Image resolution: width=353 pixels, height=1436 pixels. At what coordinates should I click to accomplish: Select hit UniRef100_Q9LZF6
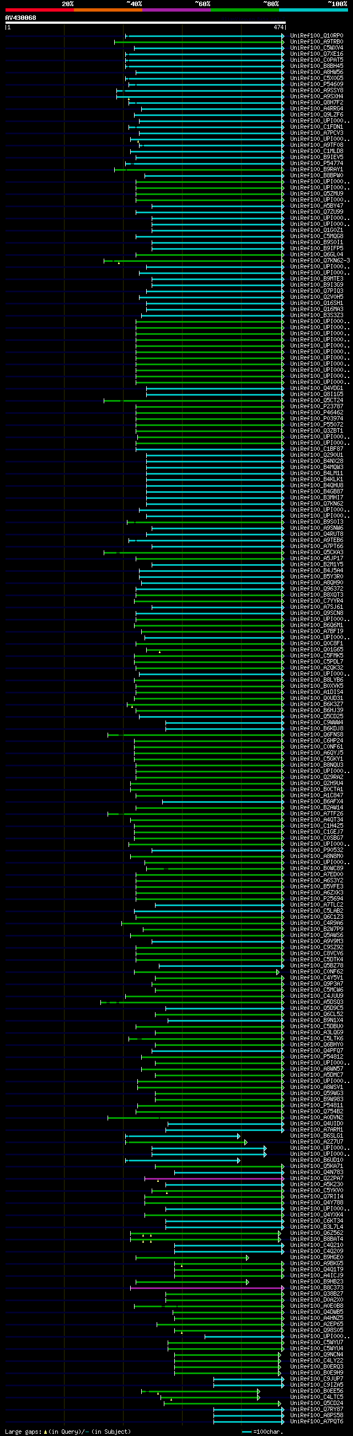317,115
